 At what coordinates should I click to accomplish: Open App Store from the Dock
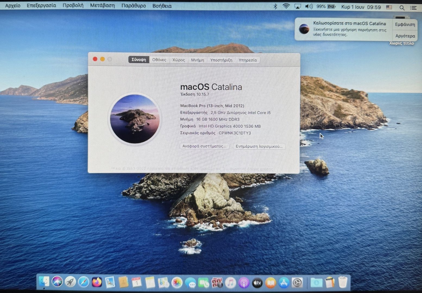coord(284,283)
